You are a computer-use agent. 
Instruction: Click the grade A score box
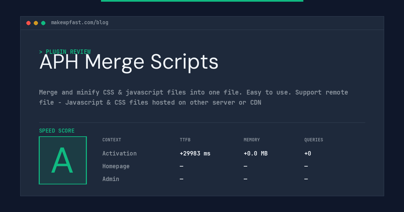click(x=63, y=160)
